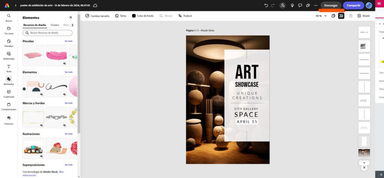Toggle the layers stack view button
The image size is (384, 178).
(x=341, y=16)
